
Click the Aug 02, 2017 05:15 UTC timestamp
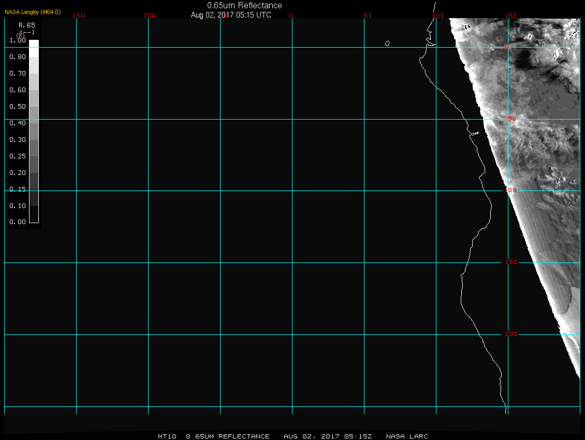pyautogui.click(x=231, y=15)
